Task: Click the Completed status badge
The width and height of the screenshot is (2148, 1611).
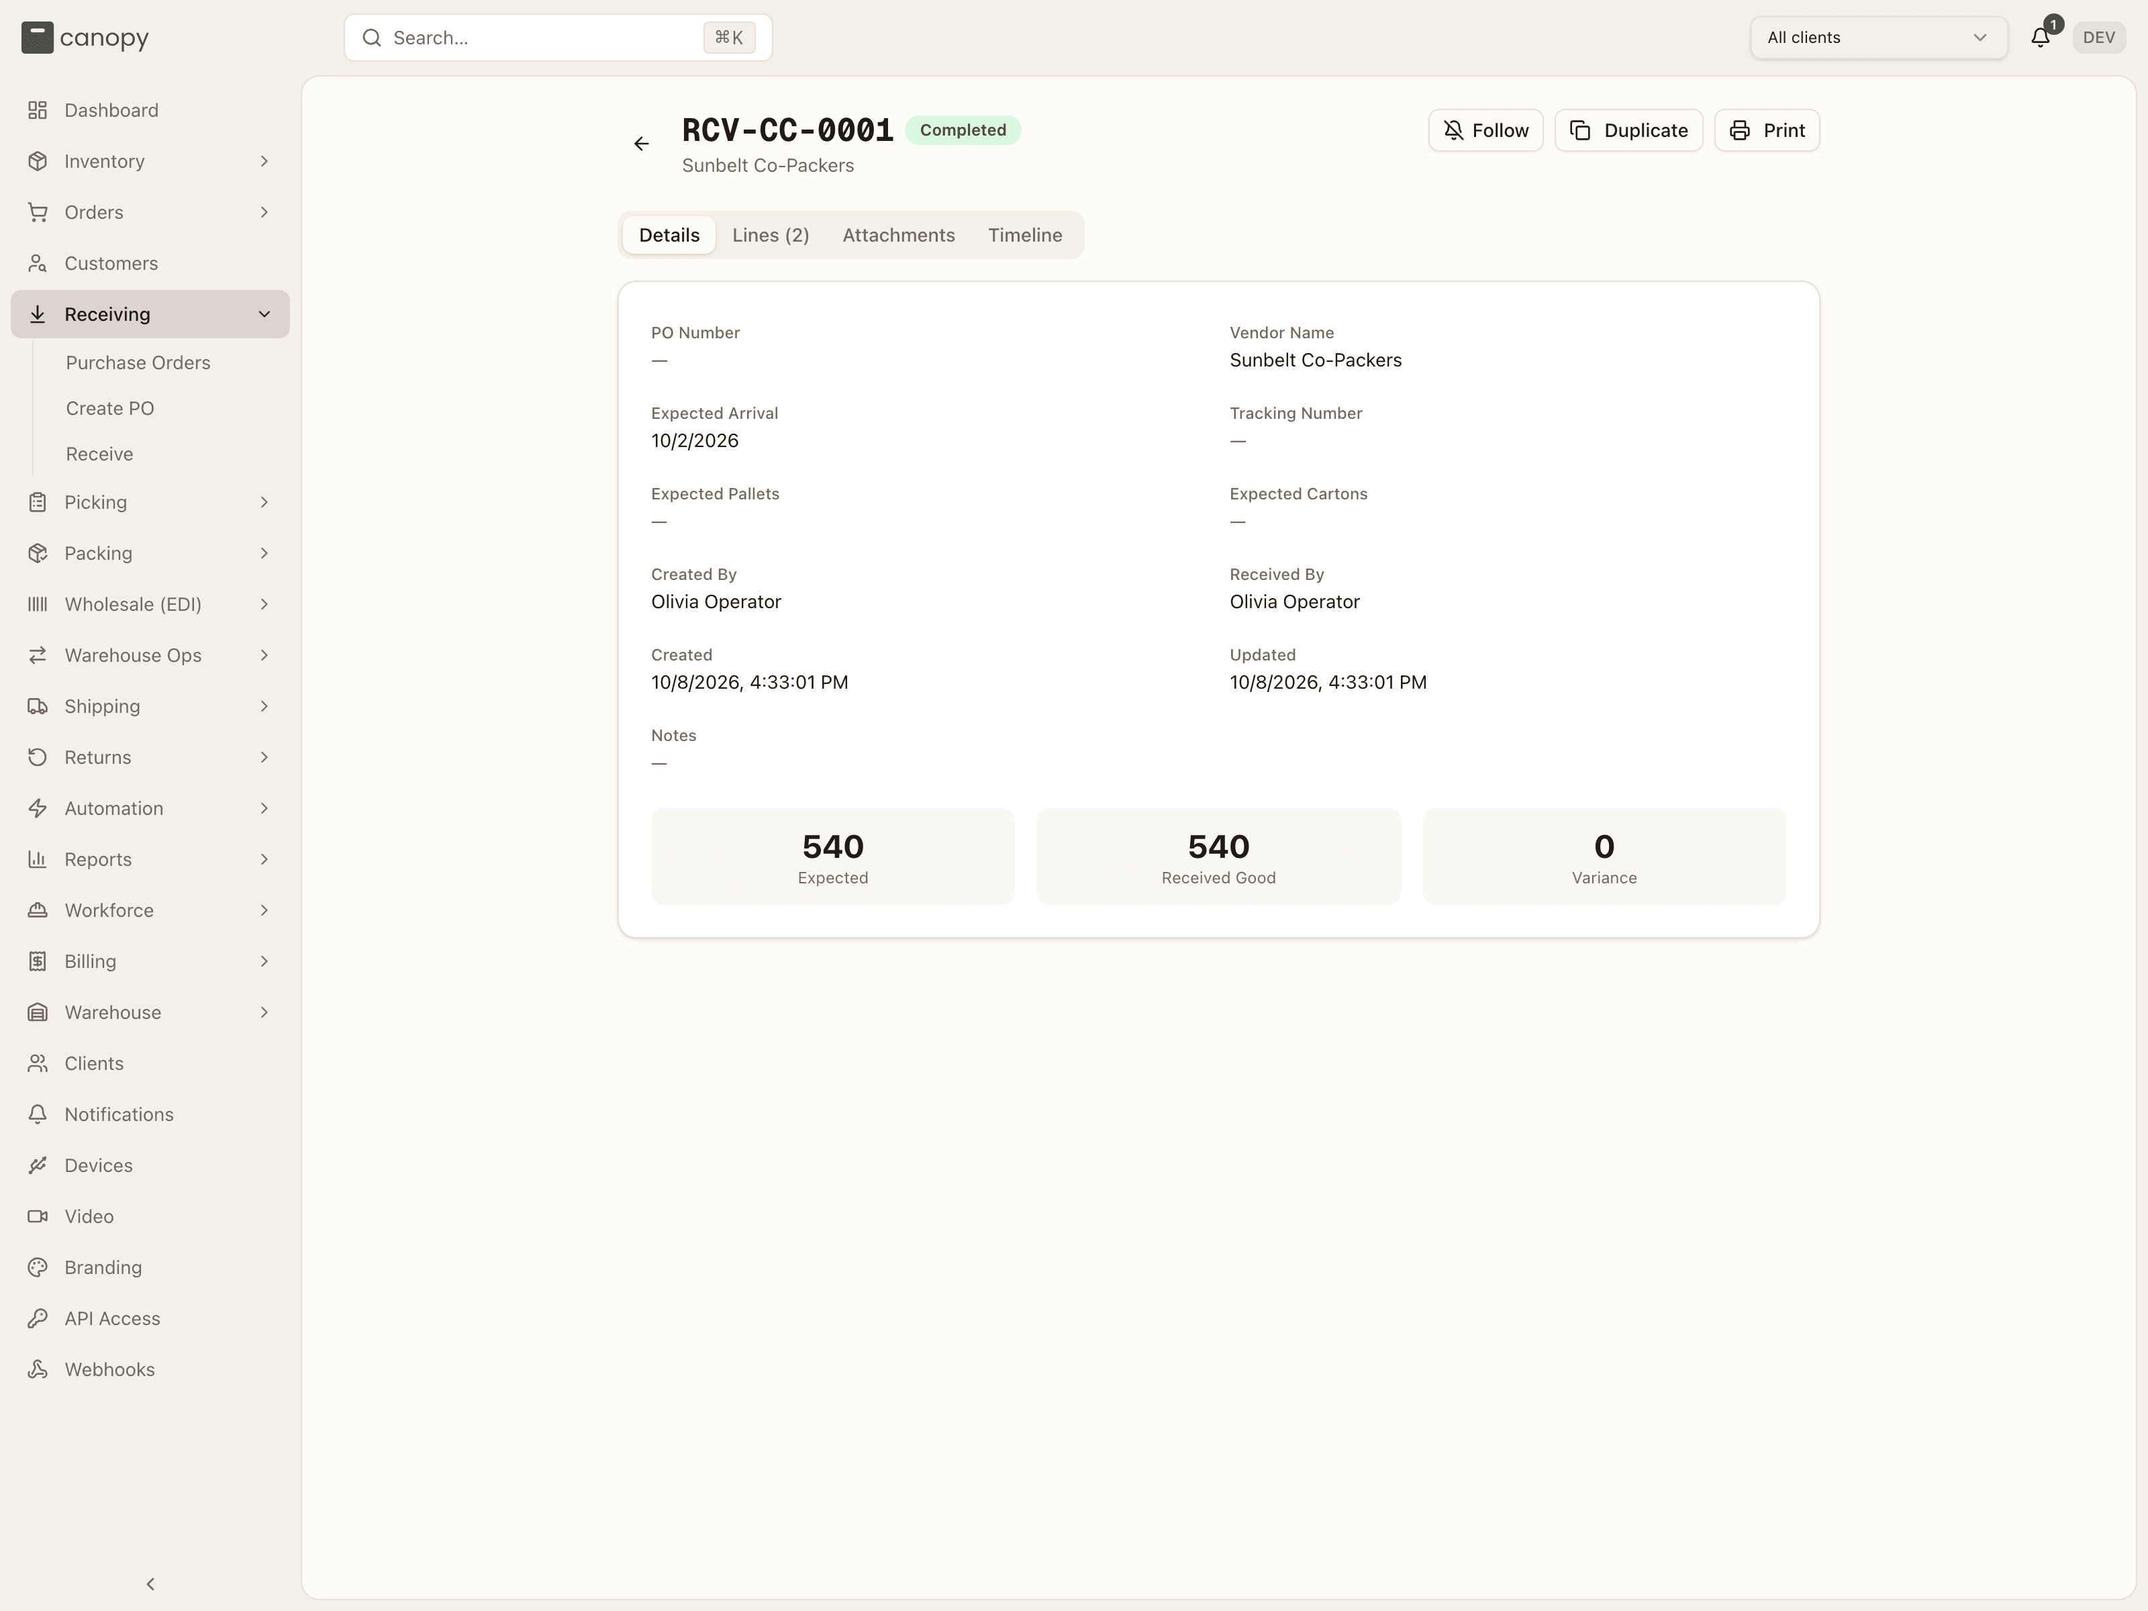Action: [x=963, y=130]
